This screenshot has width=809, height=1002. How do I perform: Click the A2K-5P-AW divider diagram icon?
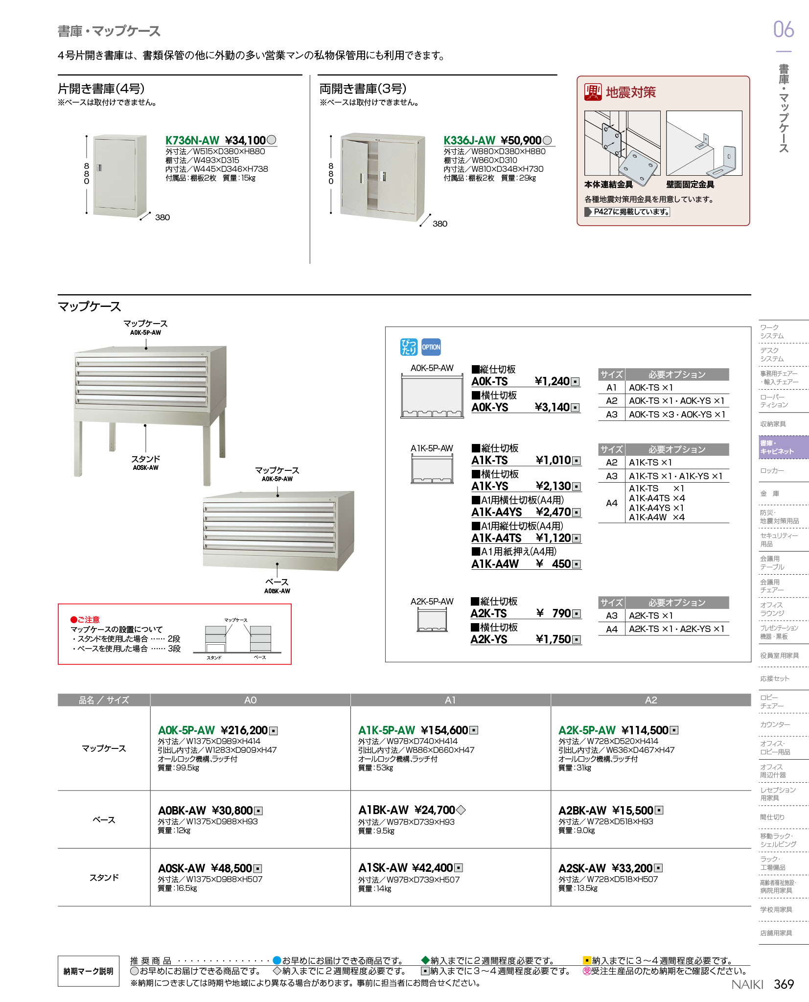pyautogui.click(x=432, y=620)
